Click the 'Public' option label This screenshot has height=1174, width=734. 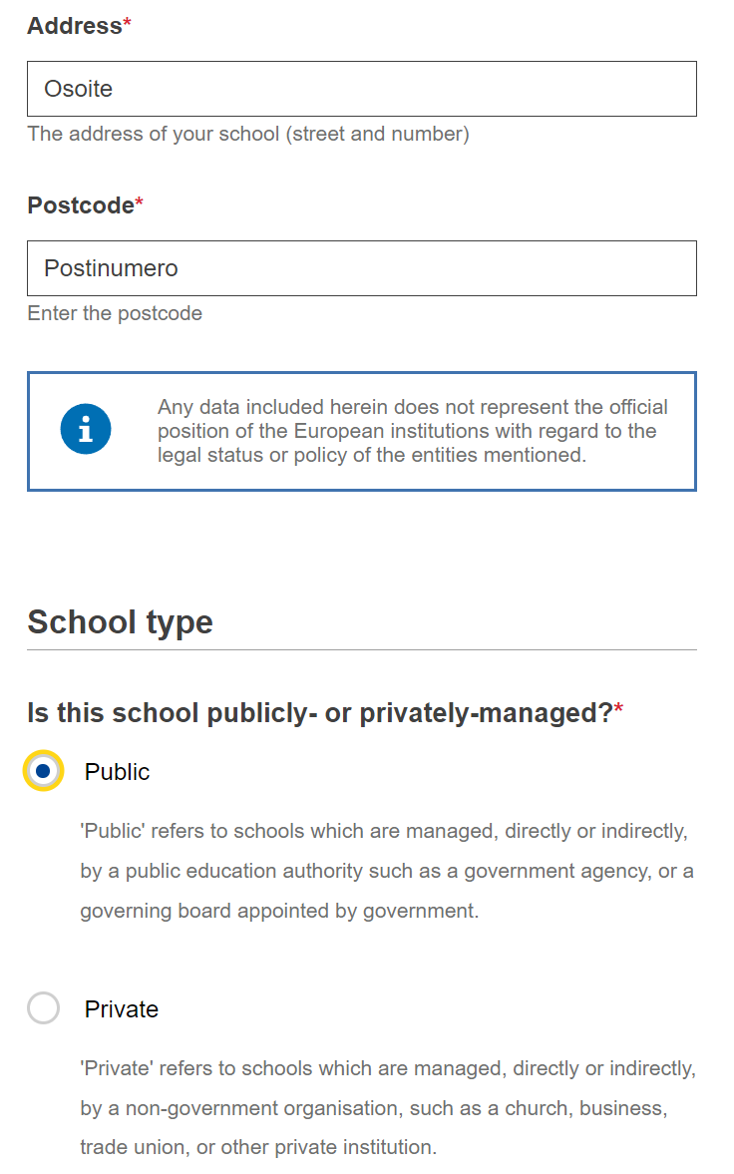coord(117,771)
